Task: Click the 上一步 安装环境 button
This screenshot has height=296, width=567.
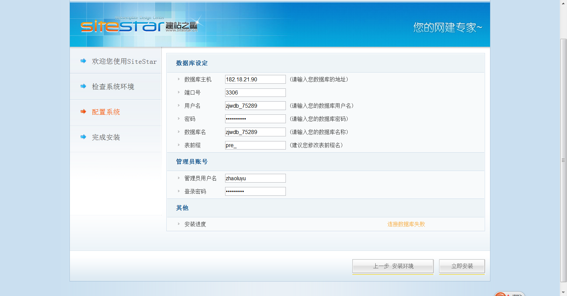Action: 393,266
